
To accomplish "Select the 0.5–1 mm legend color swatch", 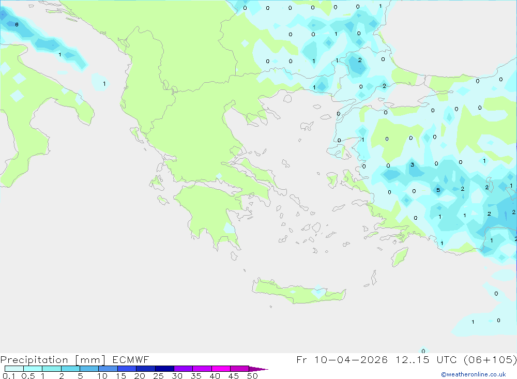I will (x=33, y=369).
